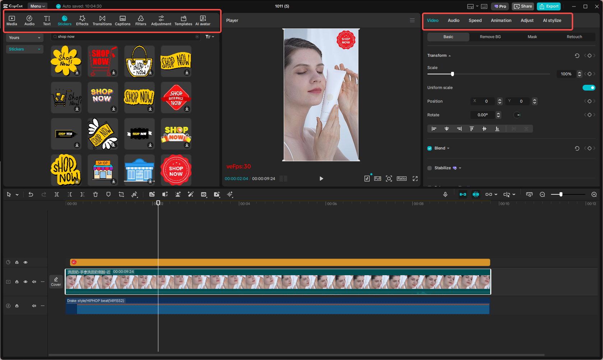Select the red circular Shop Now sticker
The image size is (603, 360).
tap(176, 170)
